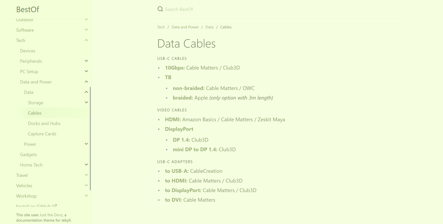
Task: Expand the Software section chevron
Action: pos(86,30)
